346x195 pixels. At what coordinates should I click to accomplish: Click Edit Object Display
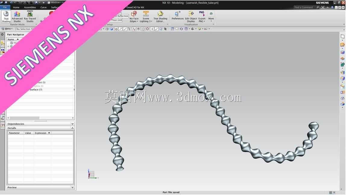[191, 17]
